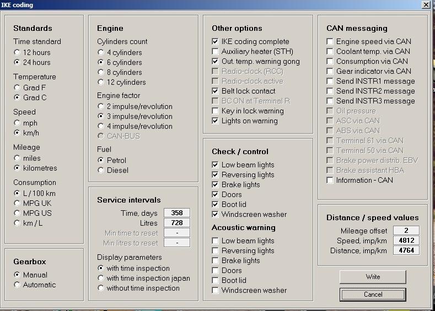Check Send INSTR2 message
Viewport: 435px width, 311px height.
tap(330, 91)
